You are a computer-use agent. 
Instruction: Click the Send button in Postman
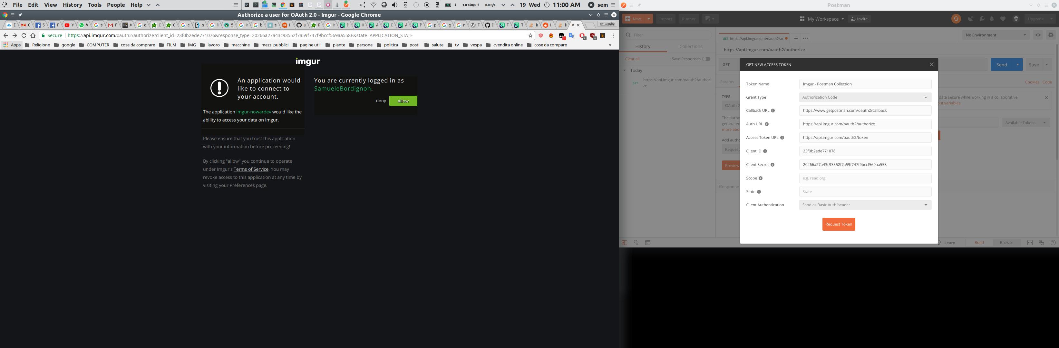pyautogui.click(x=1001, y=64)
